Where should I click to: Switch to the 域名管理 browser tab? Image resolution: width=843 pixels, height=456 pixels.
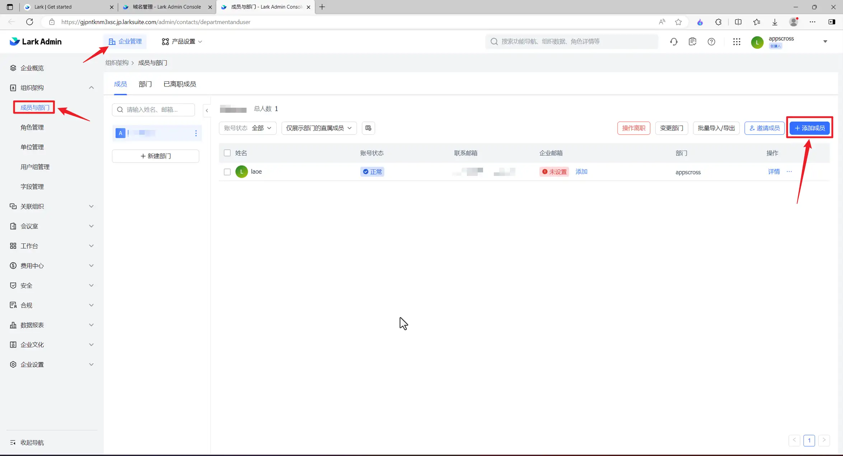click(167, 7)
